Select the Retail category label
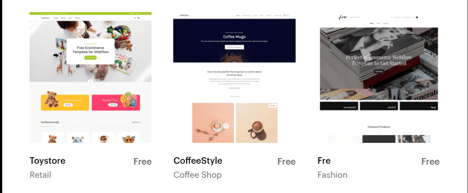The width and height of the screenshot is (468, 193). [40, 175]
